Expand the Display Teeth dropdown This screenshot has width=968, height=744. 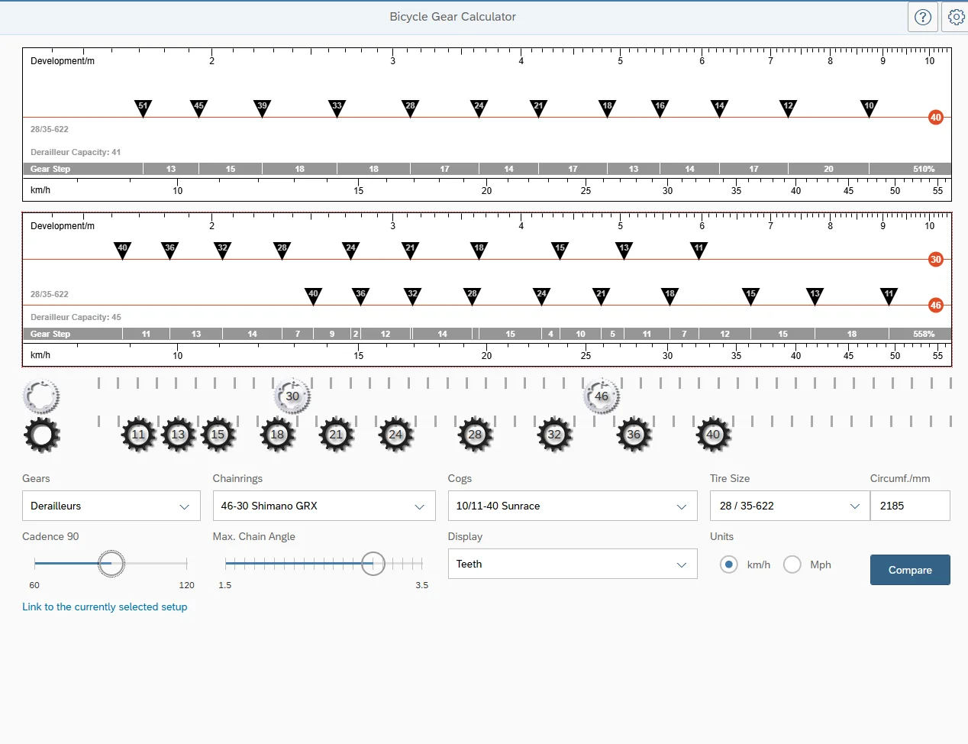click(x=572, y=564)
